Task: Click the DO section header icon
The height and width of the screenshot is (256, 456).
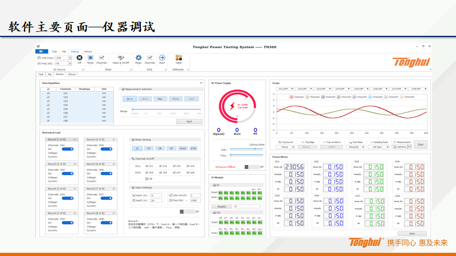Action: tap(214, 212)
